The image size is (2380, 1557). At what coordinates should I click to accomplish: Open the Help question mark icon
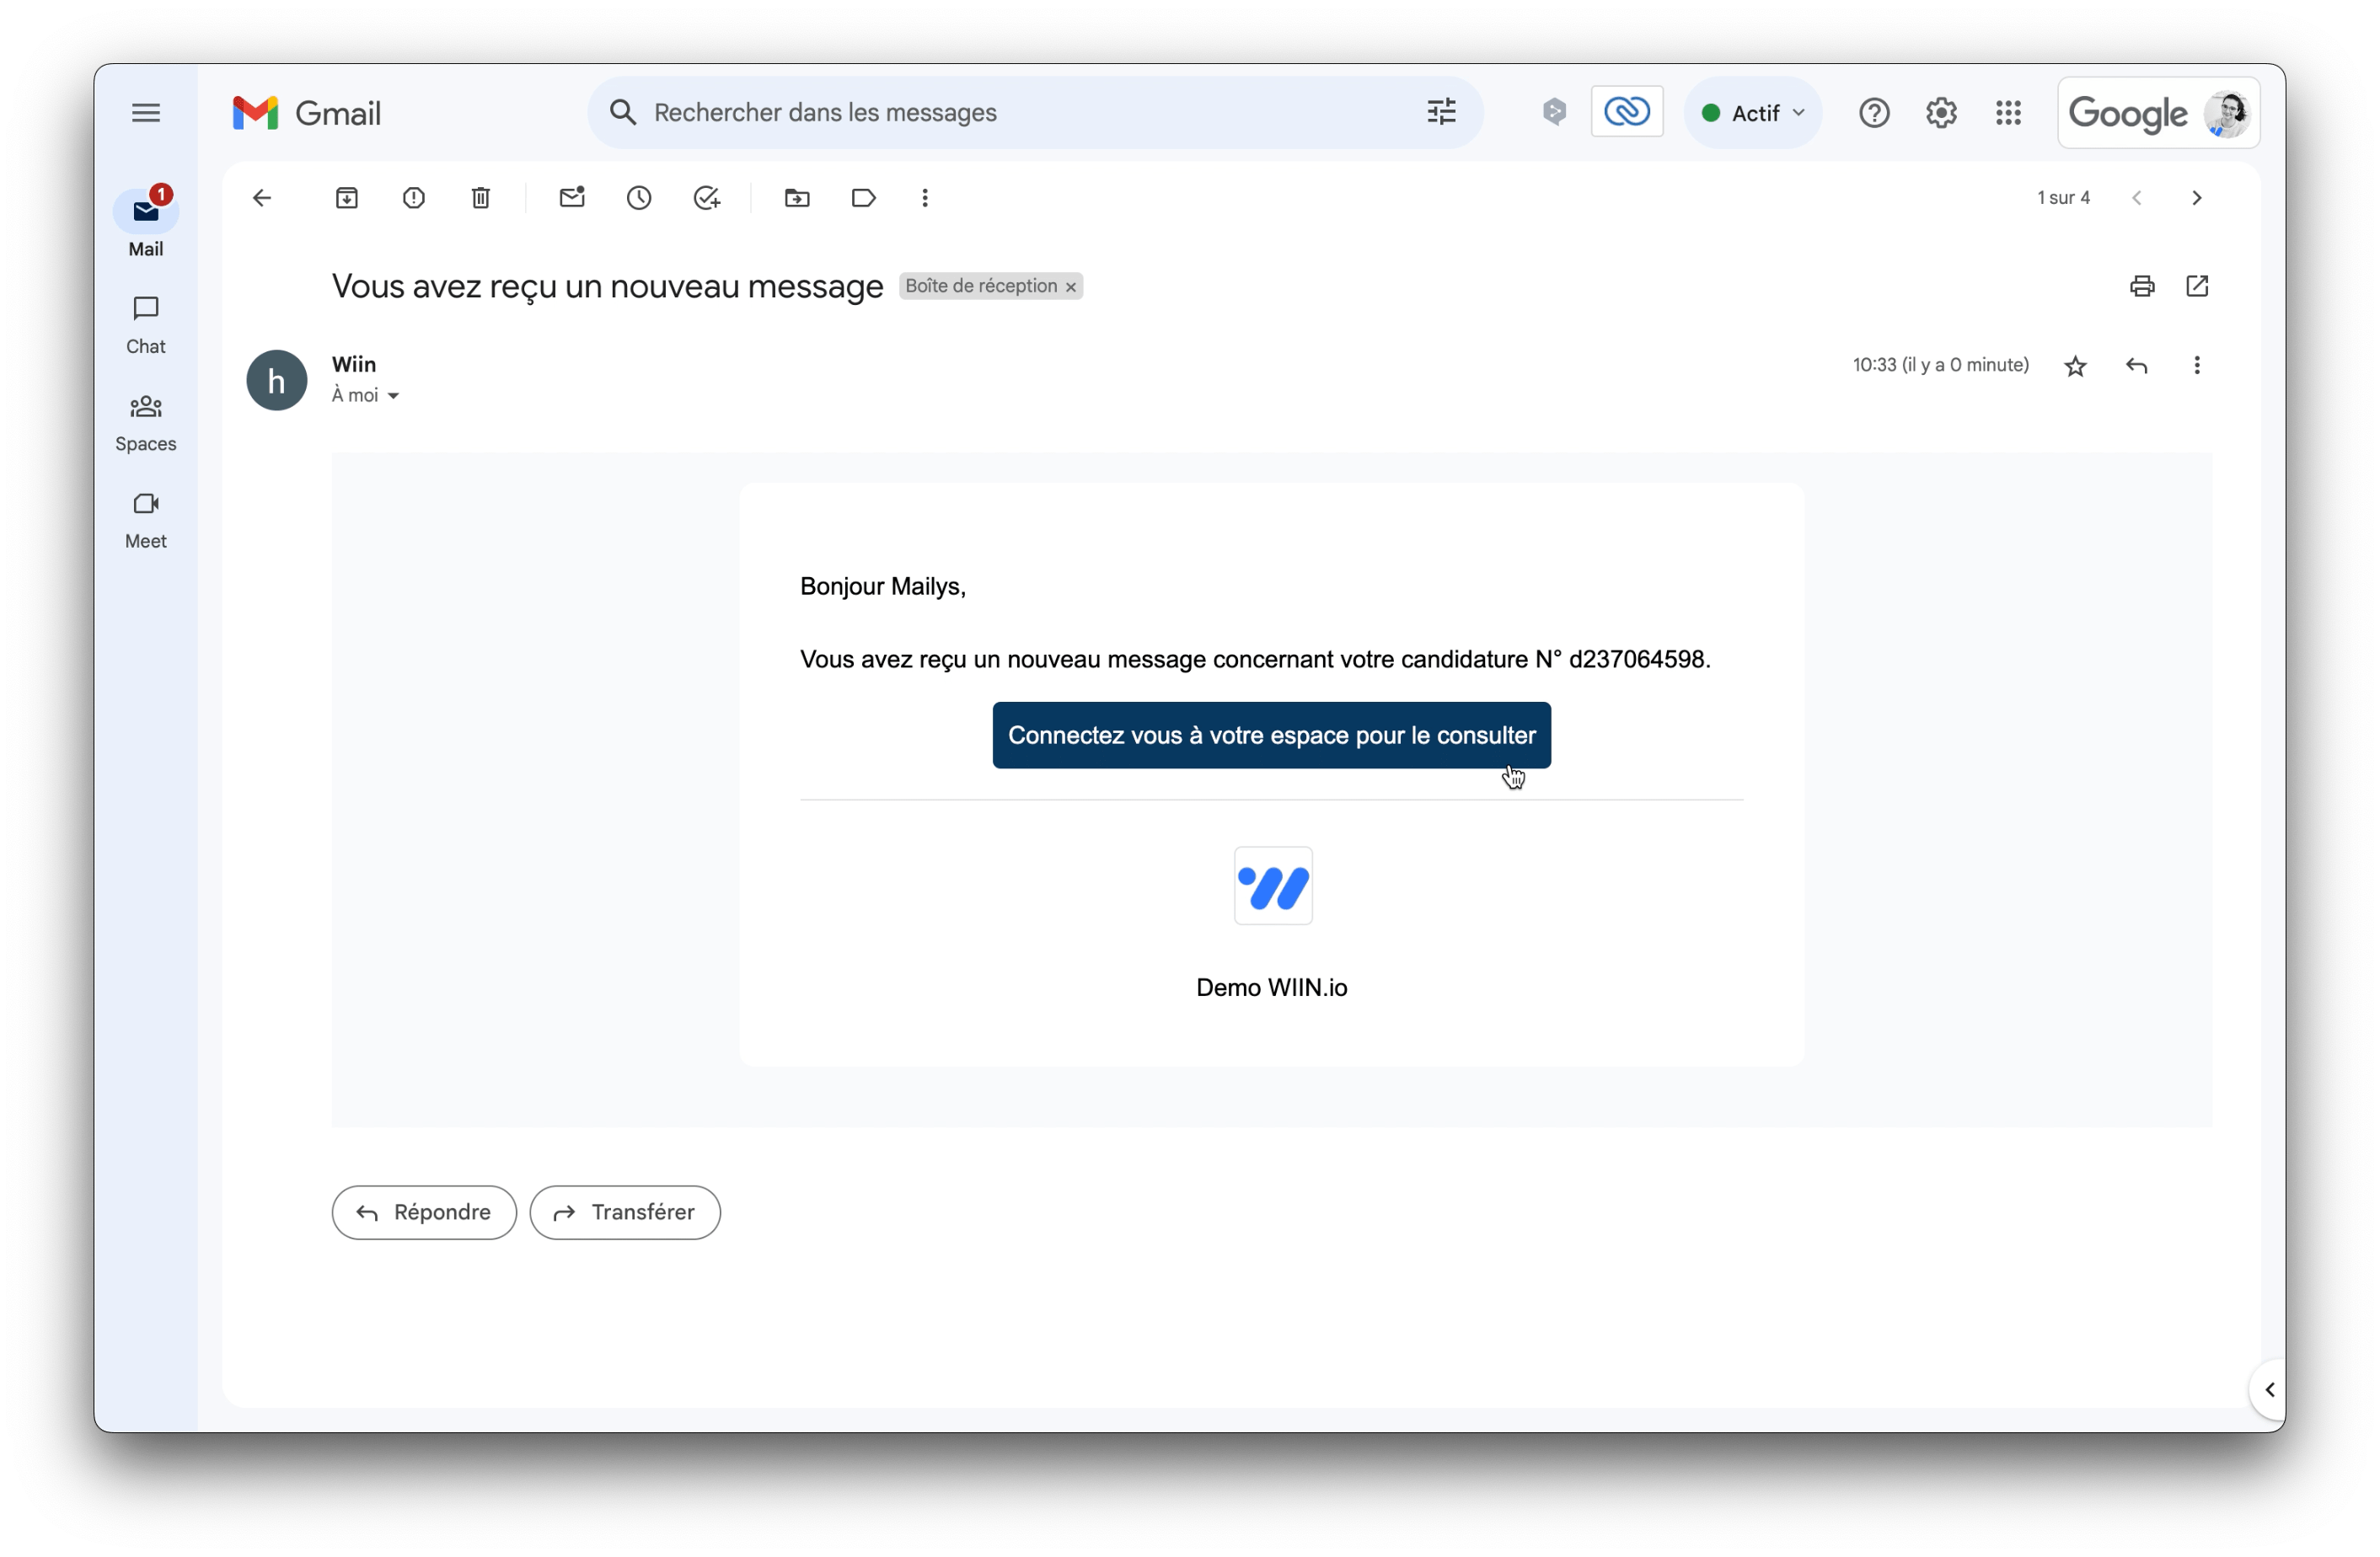pos(1874,113)
